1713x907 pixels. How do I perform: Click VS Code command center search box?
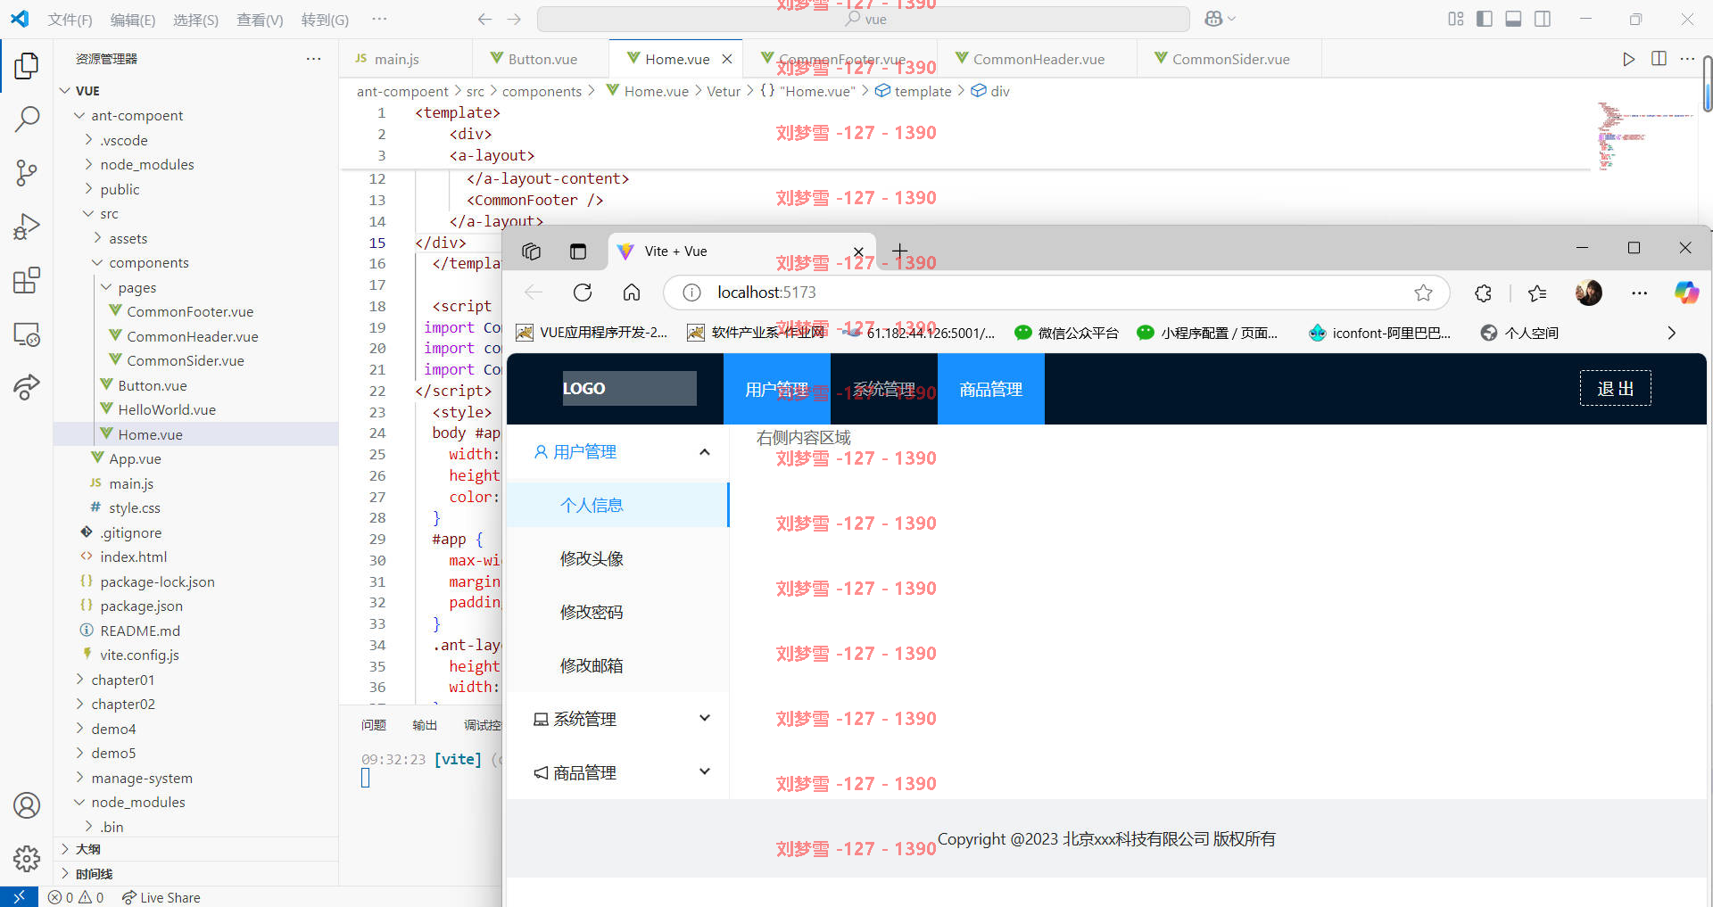click(864, 19)
